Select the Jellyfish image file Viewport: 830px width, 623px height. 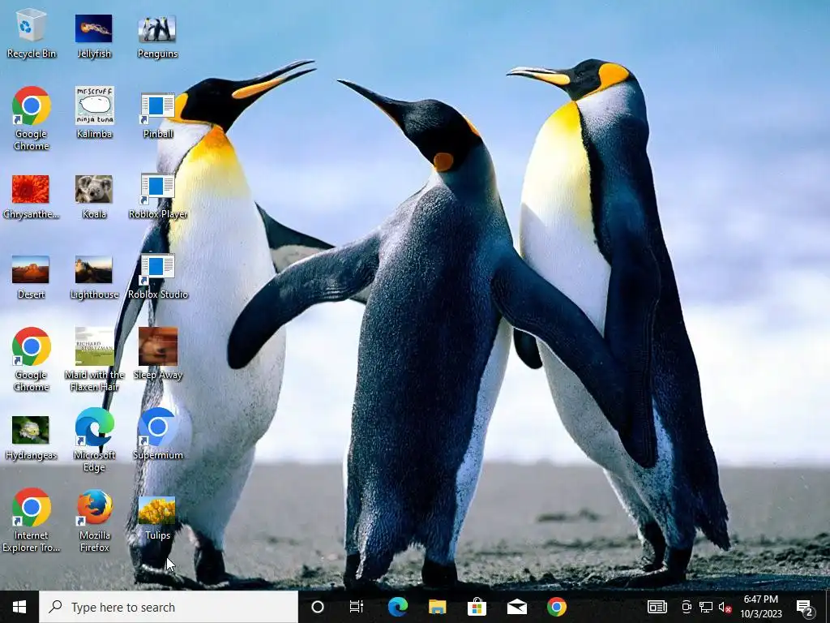[94, 35]
